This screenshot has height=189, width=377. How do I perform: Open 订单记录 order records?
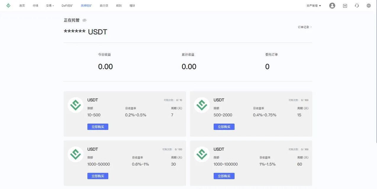tap(304, 27)
